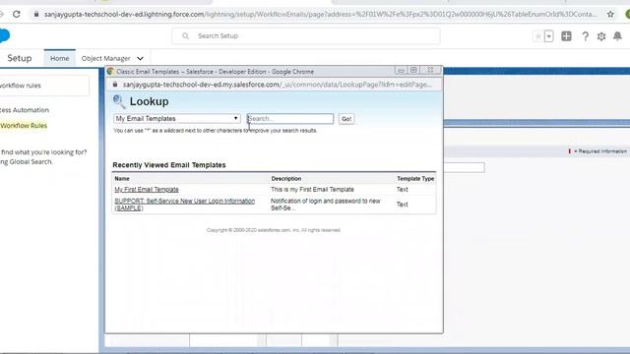Image resolution: width=630 pixels, height=354 pixels.
Task: Click 'This is my First Email Template' description
Action: [x=313, y=190]
